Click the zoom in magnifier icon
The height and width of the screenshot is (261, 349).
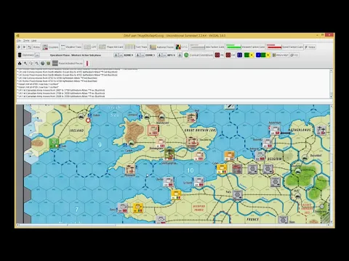[25, 63]
